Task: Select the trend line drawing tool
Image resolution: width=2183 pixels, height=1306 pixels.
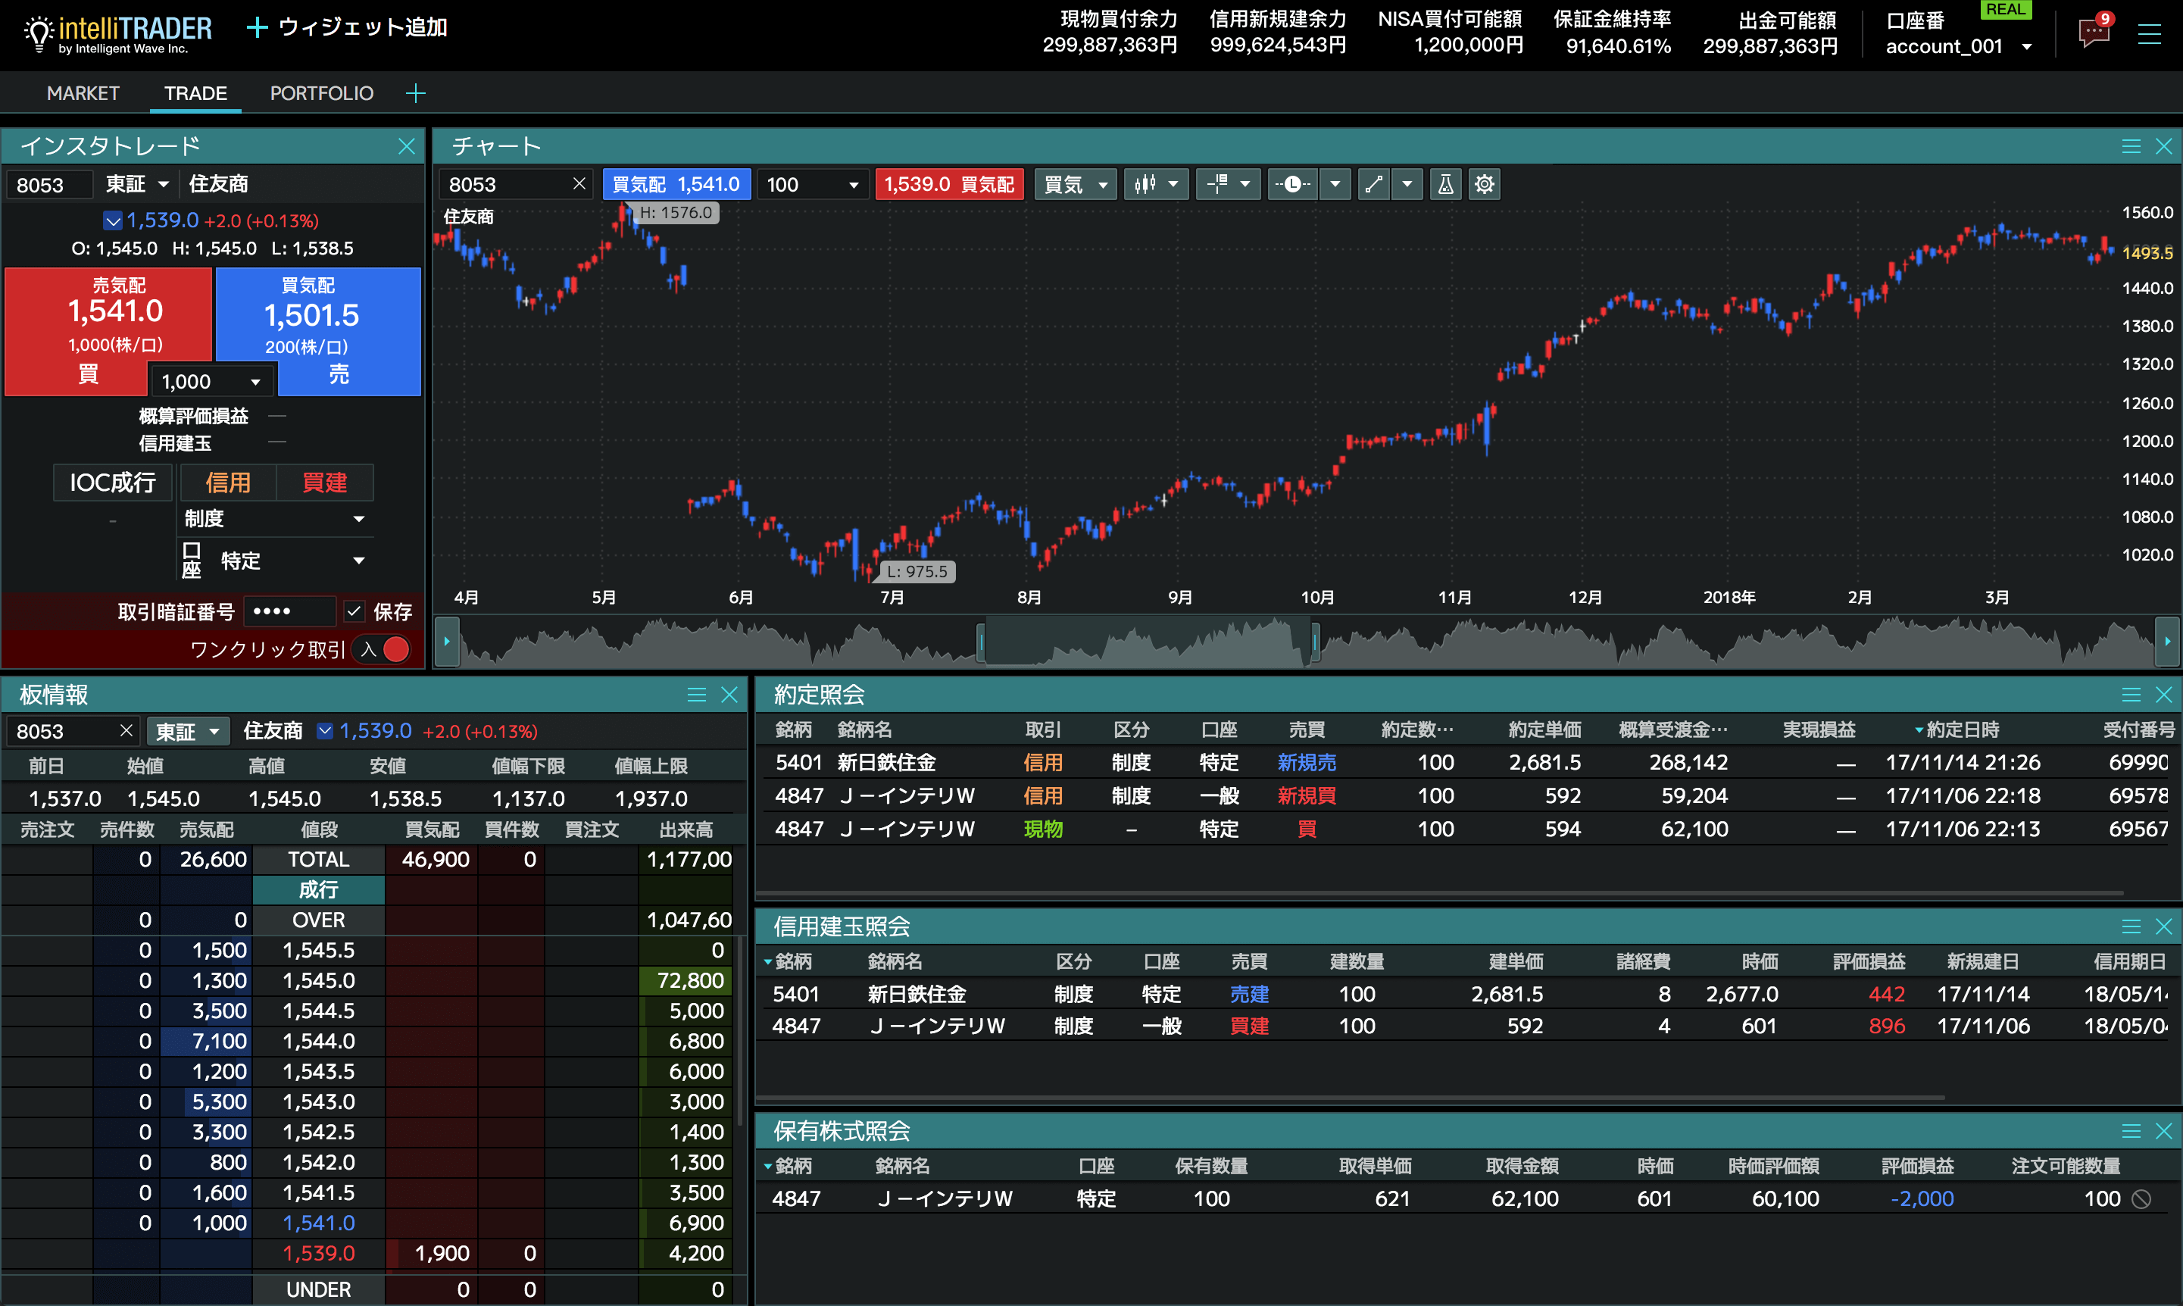Action: coord(1373,184)
